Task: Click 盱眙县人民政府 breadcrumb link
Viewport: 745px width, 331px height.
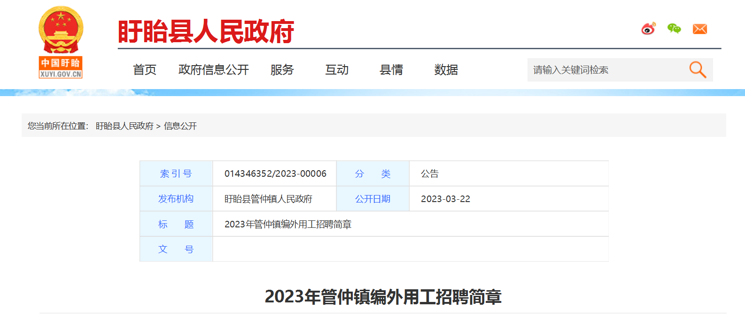Action: click(124, 126)
